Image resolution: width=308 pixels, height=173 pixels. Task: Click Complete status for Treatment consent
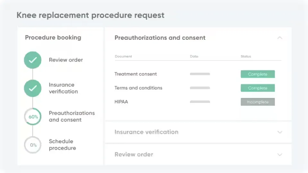[258, 74]
